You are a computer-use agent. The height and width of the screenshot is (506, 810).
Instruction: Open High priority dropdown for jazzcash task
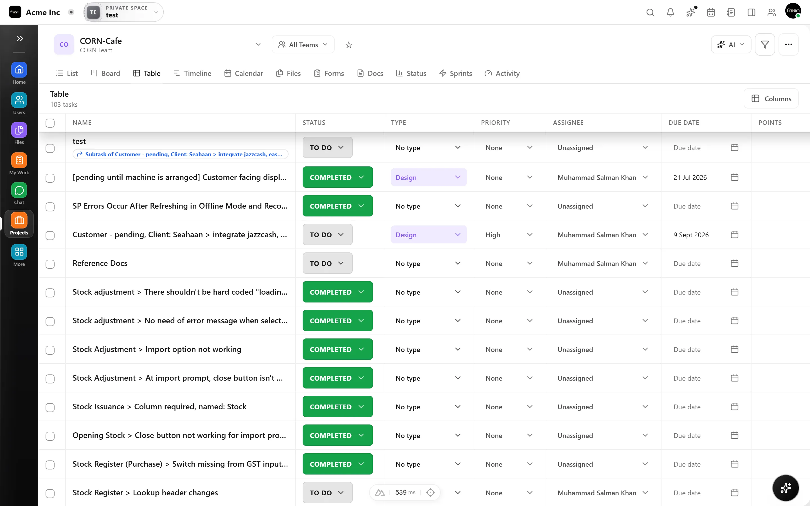pyautogui.click(x=509, y=235)
